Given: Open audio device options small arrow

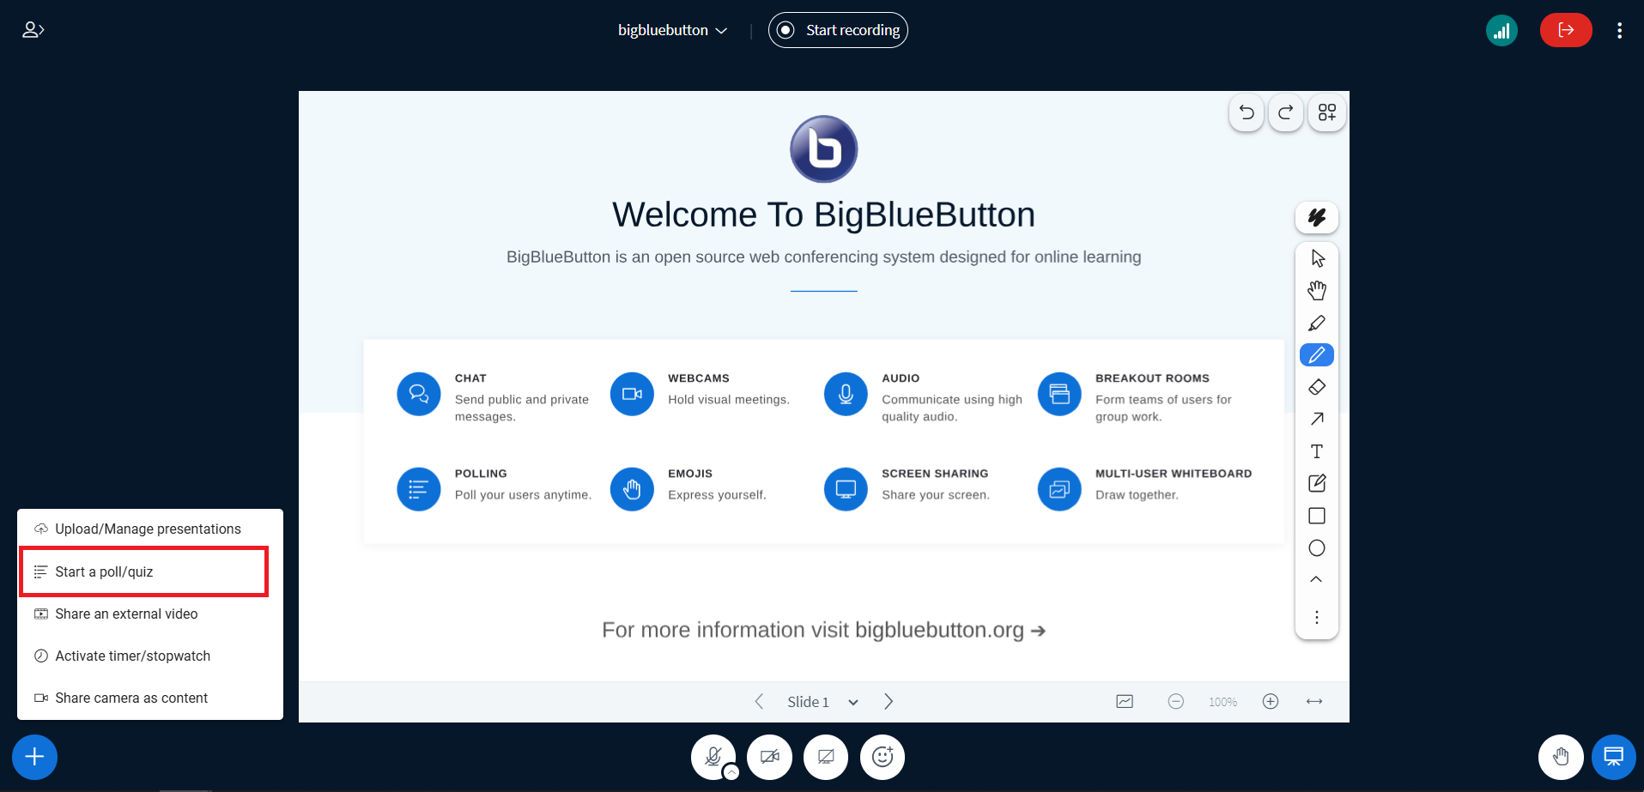Looking at the screenshot, I should [x=731, y=772].
